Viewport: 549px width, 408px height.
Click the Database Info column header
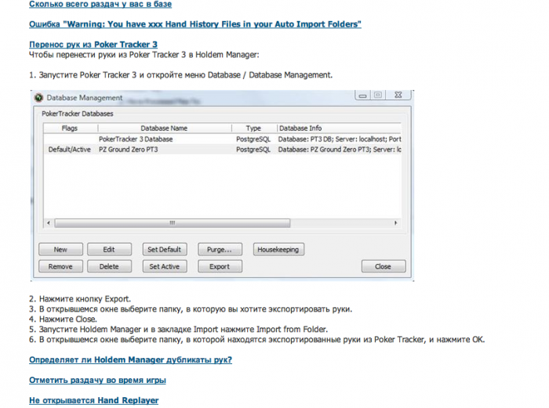click(x=339, y=128)
